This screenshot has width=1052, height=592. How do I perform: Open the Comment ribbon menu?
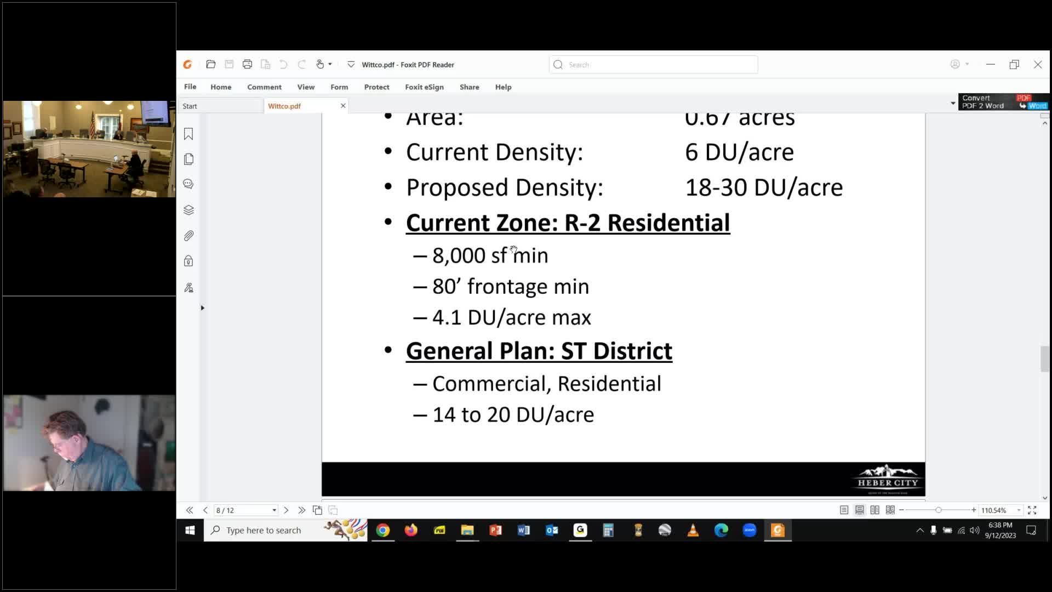pos(264,87)
